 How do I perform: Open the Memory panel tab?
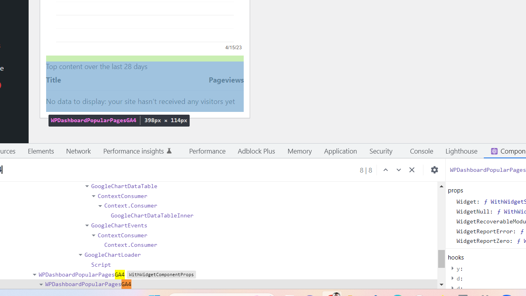299,151
